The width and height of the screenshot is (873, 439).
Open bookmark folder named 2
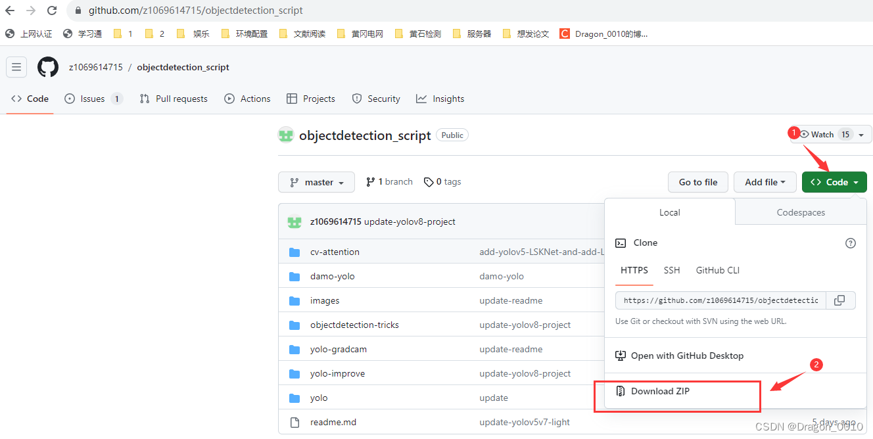[x=155, y=34]
